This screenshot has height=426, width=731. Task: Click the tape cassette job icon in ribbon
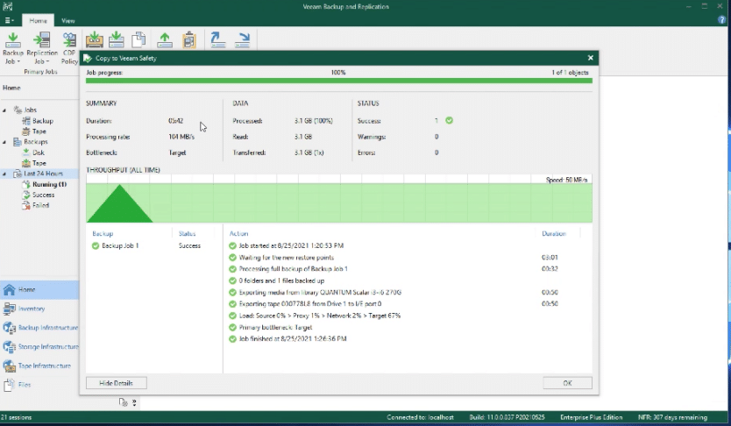(x=94, y=39)
